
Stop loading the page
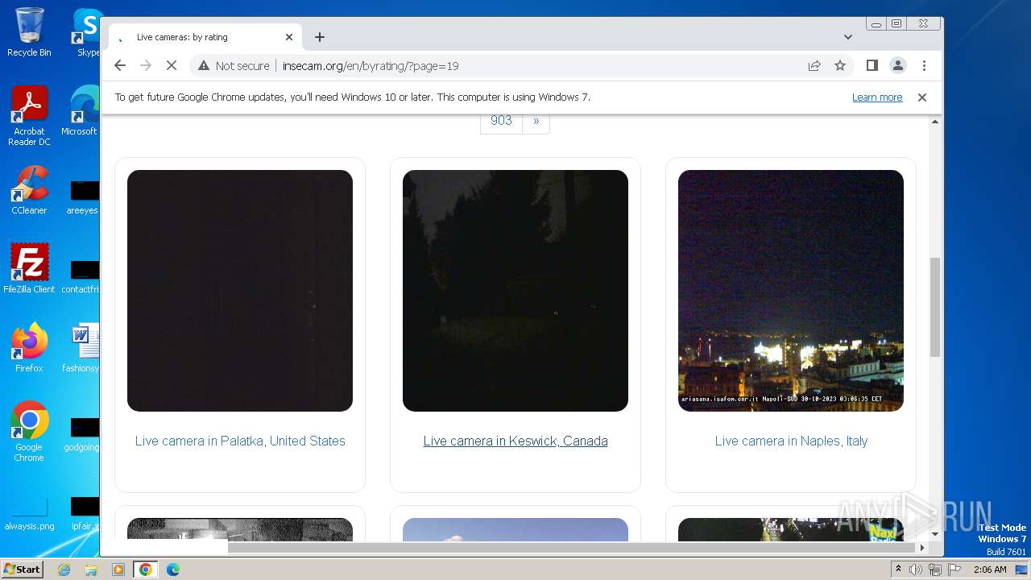tap(172, 65)
